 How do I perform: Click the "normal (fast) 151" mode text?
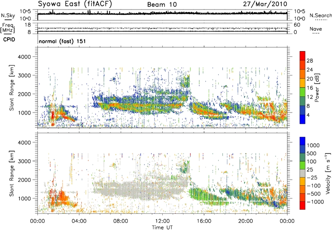pos(62,41)
